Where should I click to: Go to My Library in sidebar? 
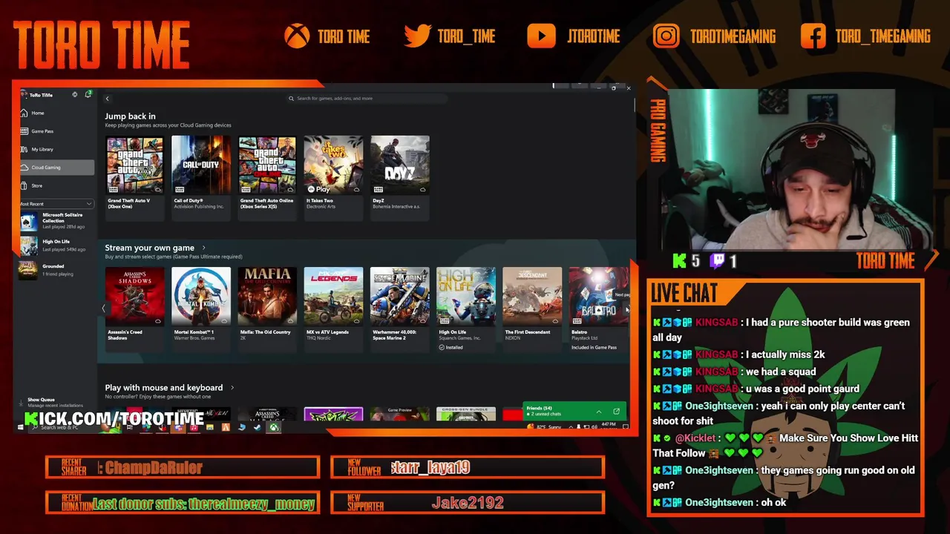[57, 149]
